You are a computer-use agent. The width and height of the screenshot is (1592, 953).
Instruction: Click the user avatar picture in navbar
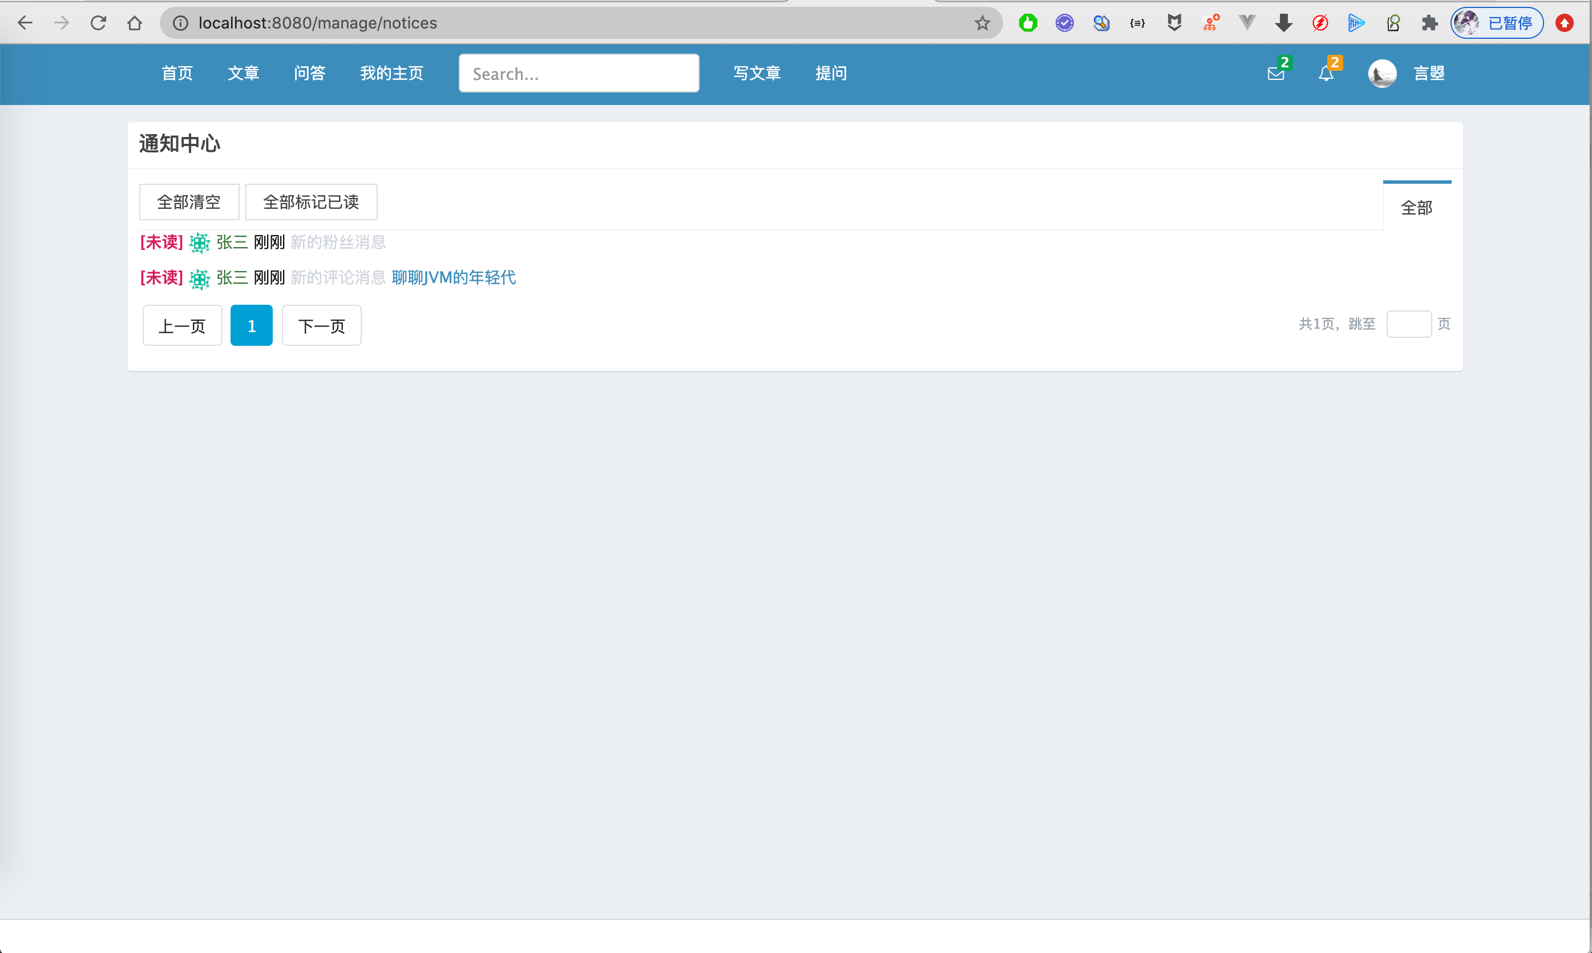pos(1381,74)
